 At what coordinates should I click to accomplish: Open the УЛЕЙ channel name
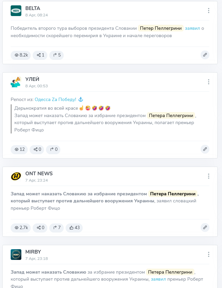(32, 79)
